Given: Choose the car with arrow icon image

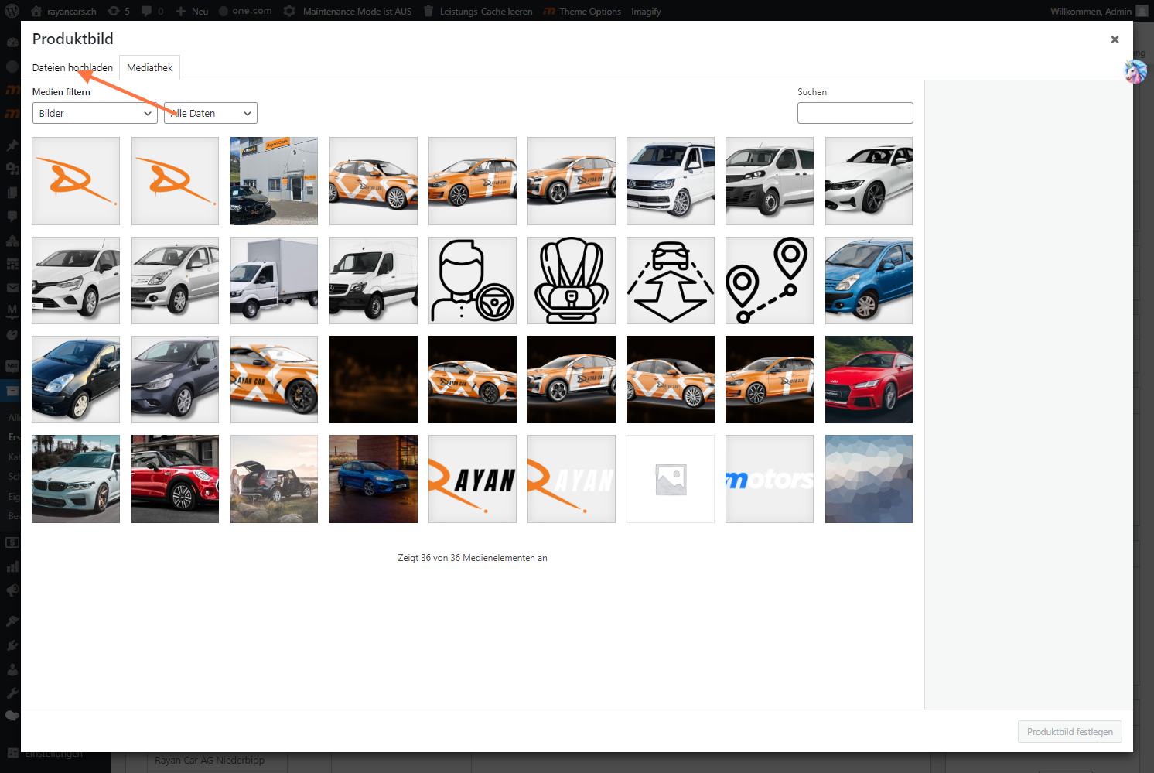Looking at the screenshot, I should (671, 280).
